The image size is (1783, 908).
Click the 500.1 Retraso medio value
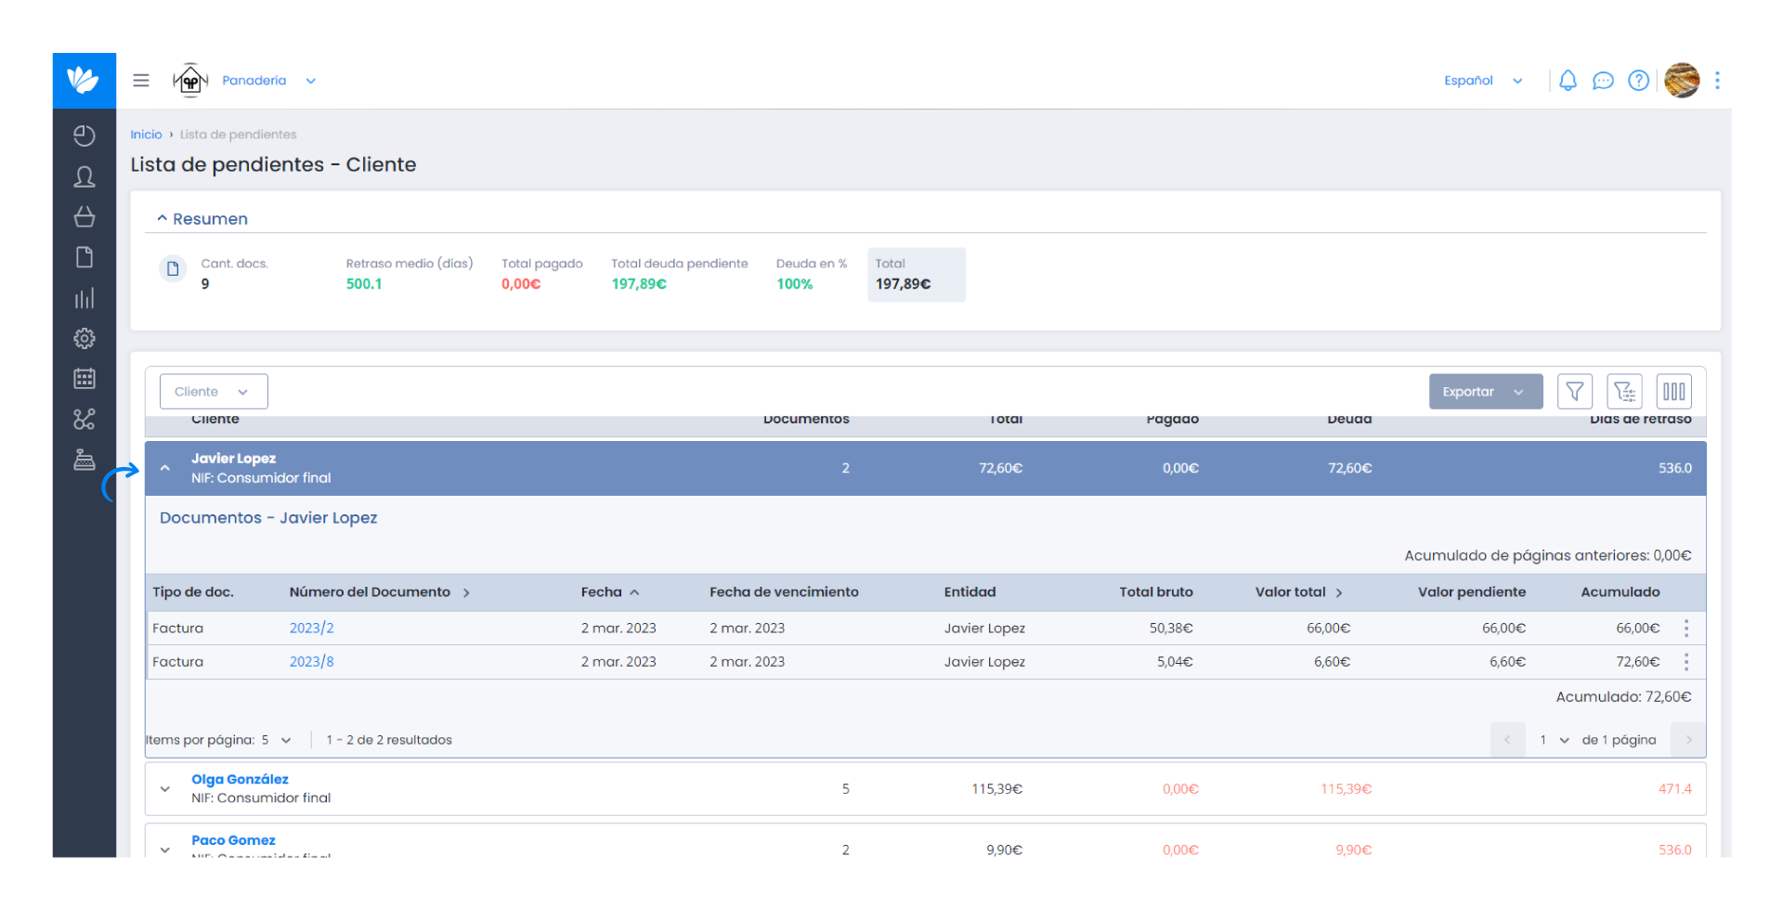[x=364, y=284]
